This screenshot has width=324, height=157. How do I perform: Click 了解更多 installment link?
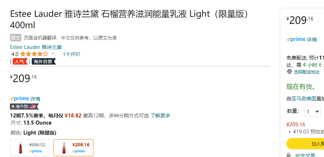pyautogui.click(x=160, y=116)
